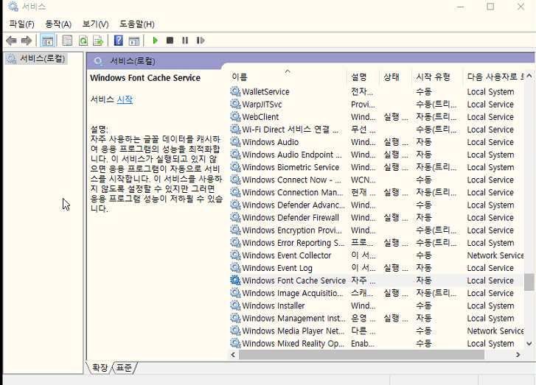Click the gear icon beside WalletService
The width and height of the screenshot is (536, 385).
pos(235,91)
